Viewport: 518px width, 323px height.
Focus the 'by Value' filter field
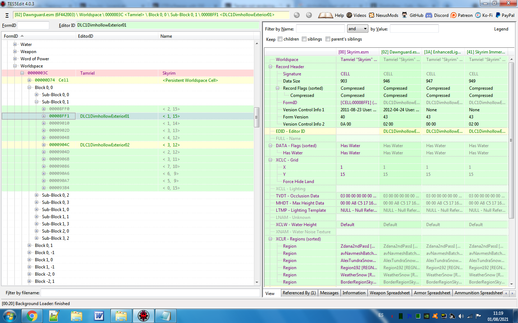(414, 29)
